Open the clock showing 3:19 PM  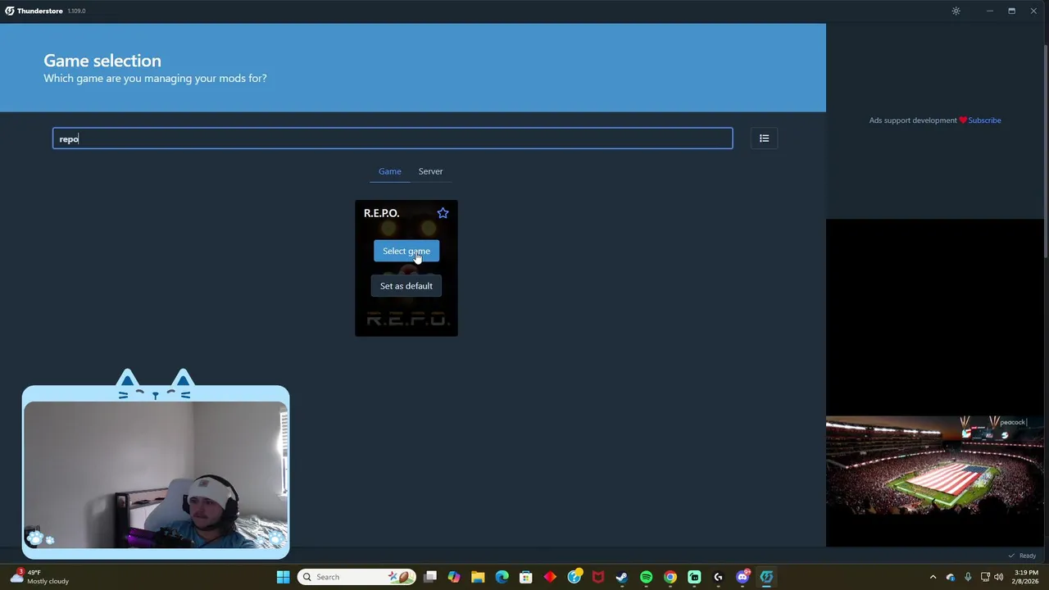[x=1026, y=577]
